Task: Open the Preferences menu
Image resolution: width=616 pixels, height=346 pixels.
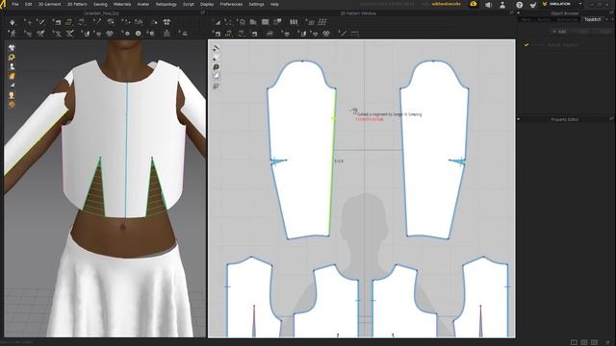Action: (231, 4)
